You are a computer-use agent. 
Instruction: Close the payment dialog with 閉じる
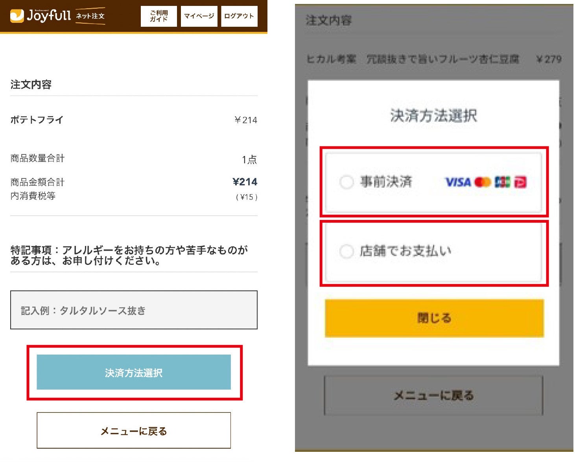tap(434, 318)
